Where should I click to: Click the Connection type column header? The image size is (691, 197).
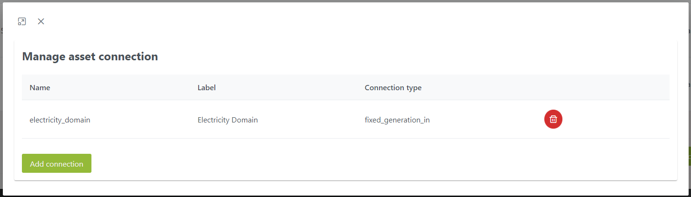coord(393,88)
